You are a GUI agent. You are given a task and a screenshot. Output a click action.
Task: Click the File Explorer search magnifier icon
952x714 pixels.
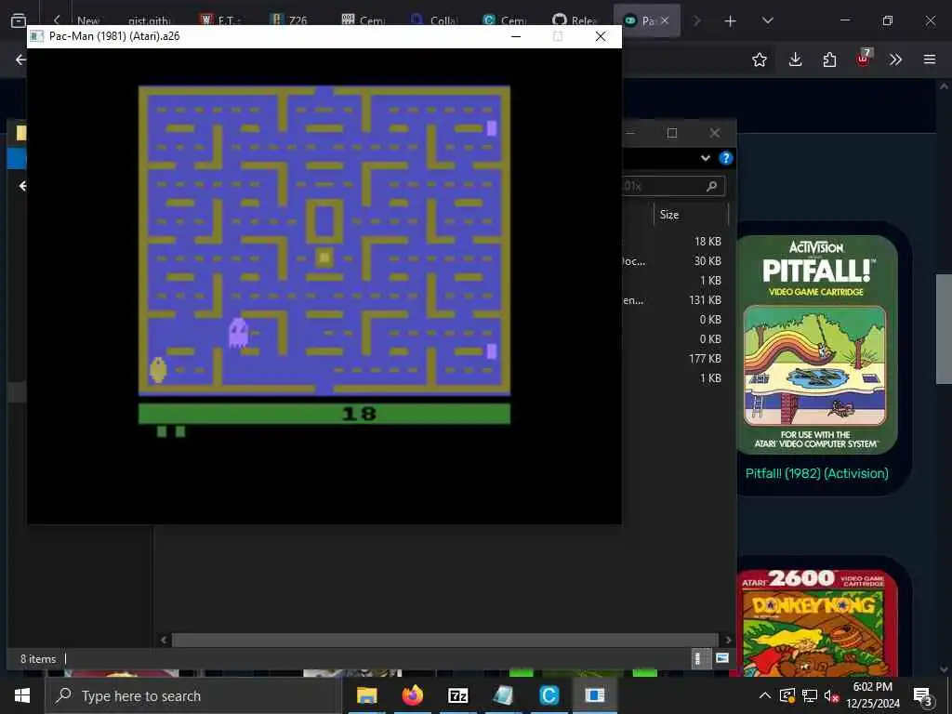pyautogui.click(x=711, y=186)
